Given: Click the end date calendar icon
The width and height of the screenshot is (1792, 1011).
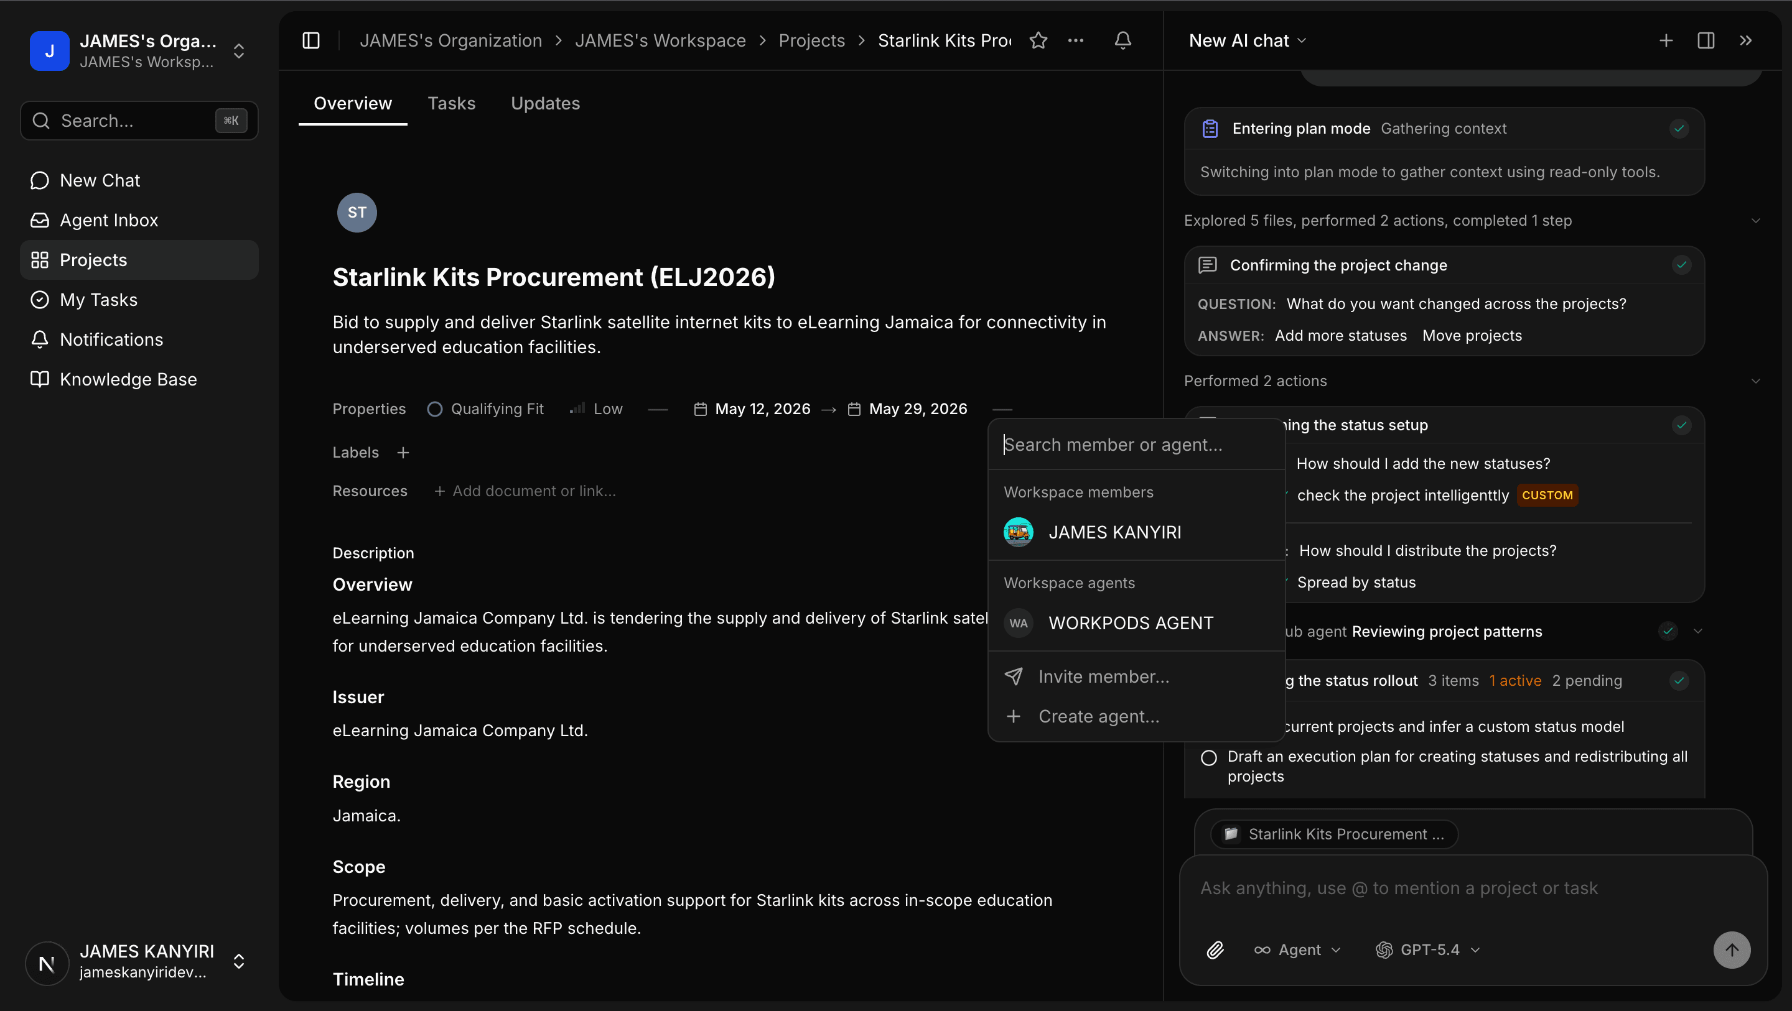Looking at the screenshot, I should (x=854, y=409).
